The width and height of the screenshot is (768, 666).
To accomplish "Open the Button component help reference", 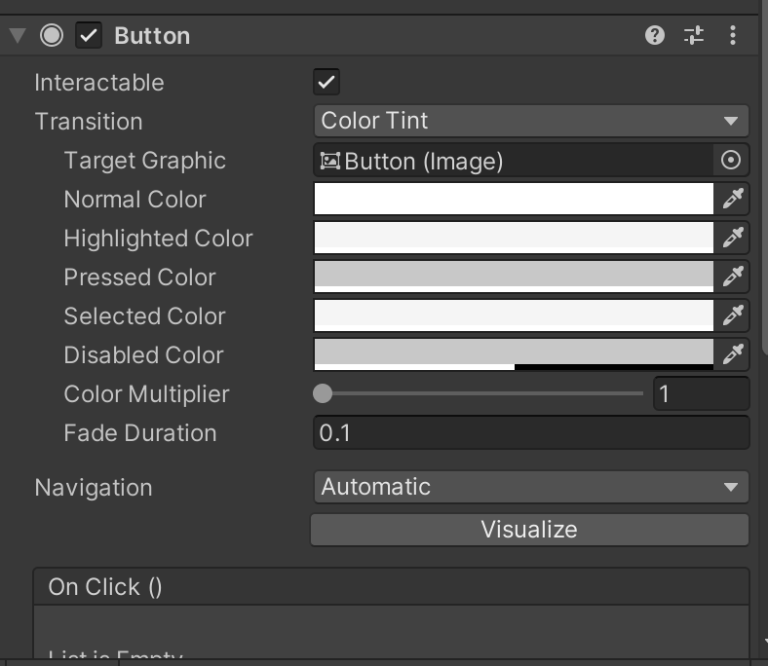I will (x=655, y=36).
